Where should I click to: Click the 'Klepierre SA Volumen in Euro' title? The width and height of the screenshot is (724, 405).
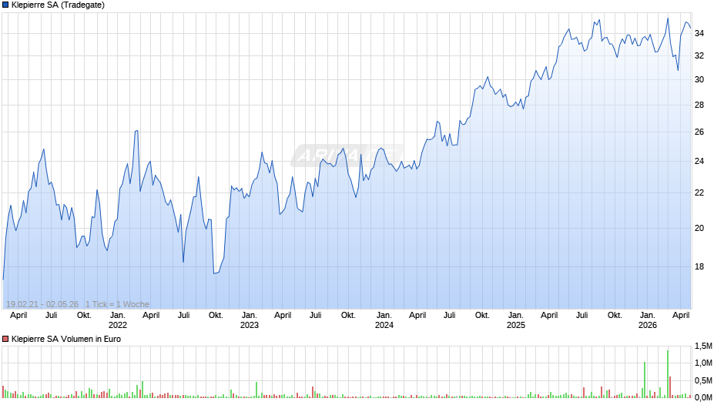66,339
